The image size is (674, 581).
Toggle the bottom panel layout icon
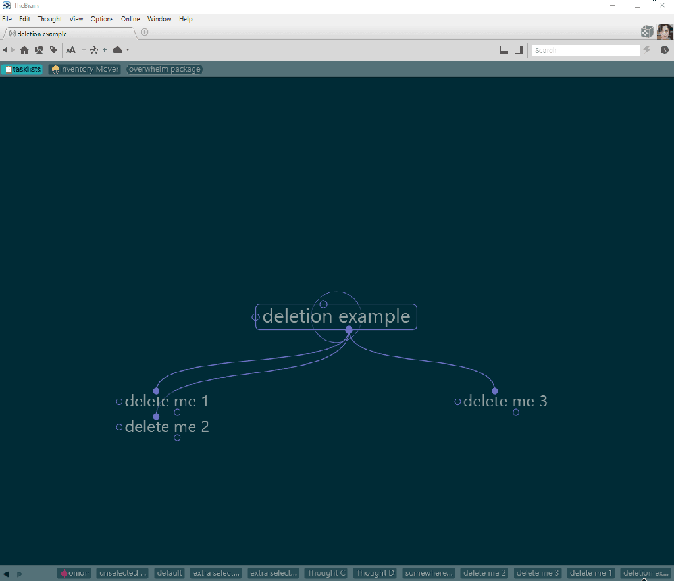(504, 50)
